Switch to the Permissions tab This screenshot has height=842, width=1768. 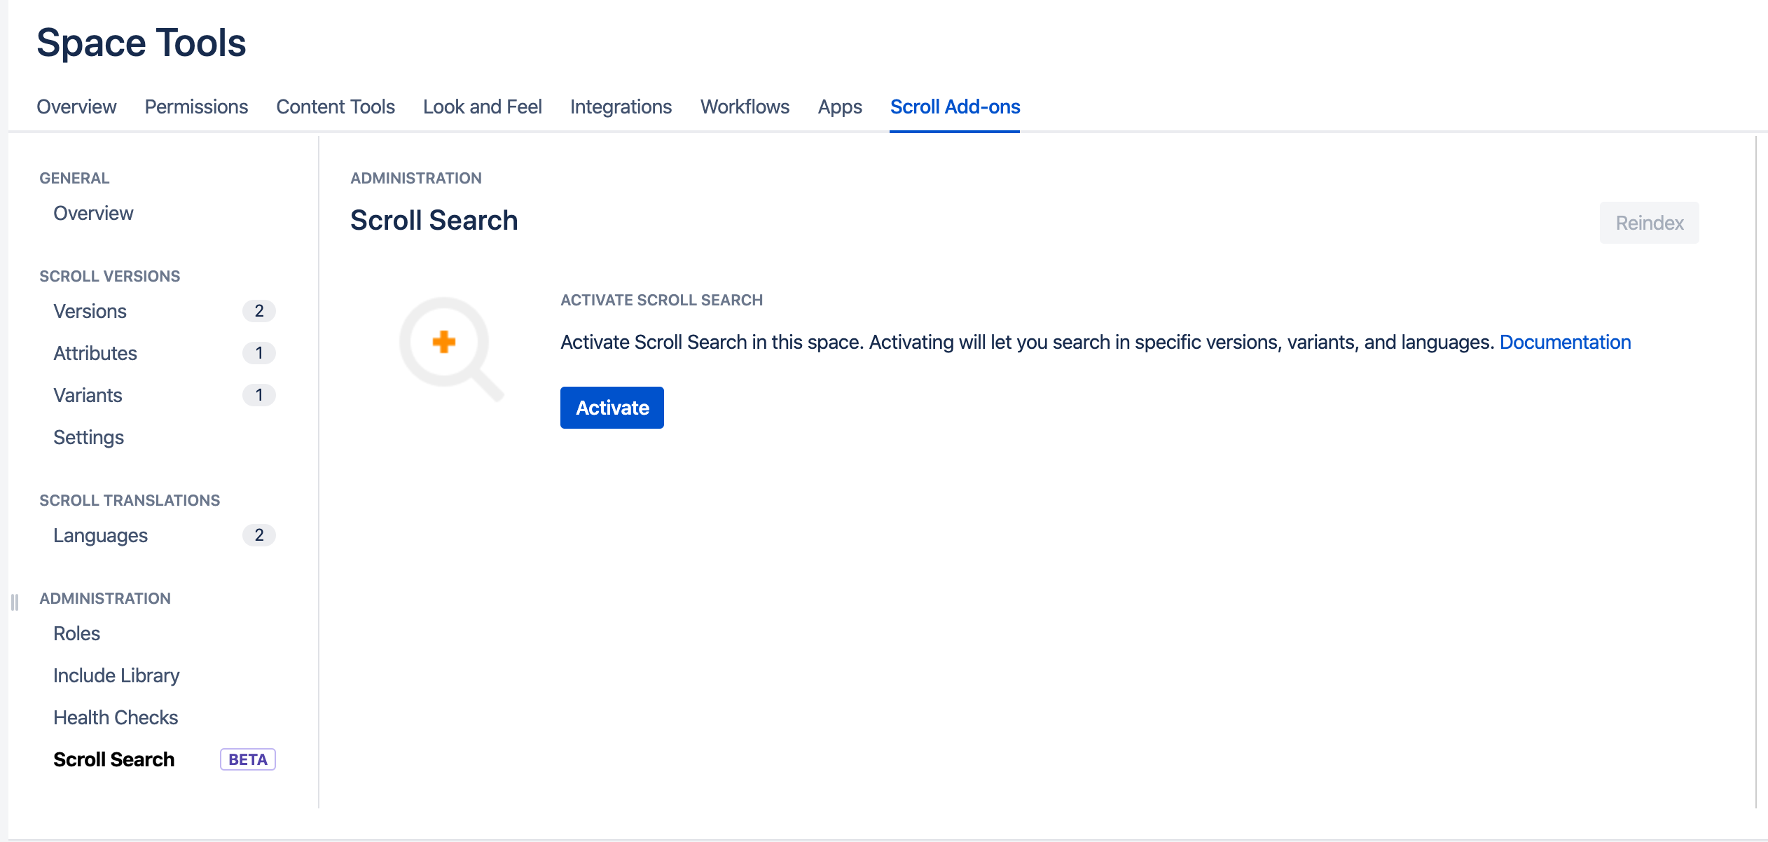pos(196,106)
